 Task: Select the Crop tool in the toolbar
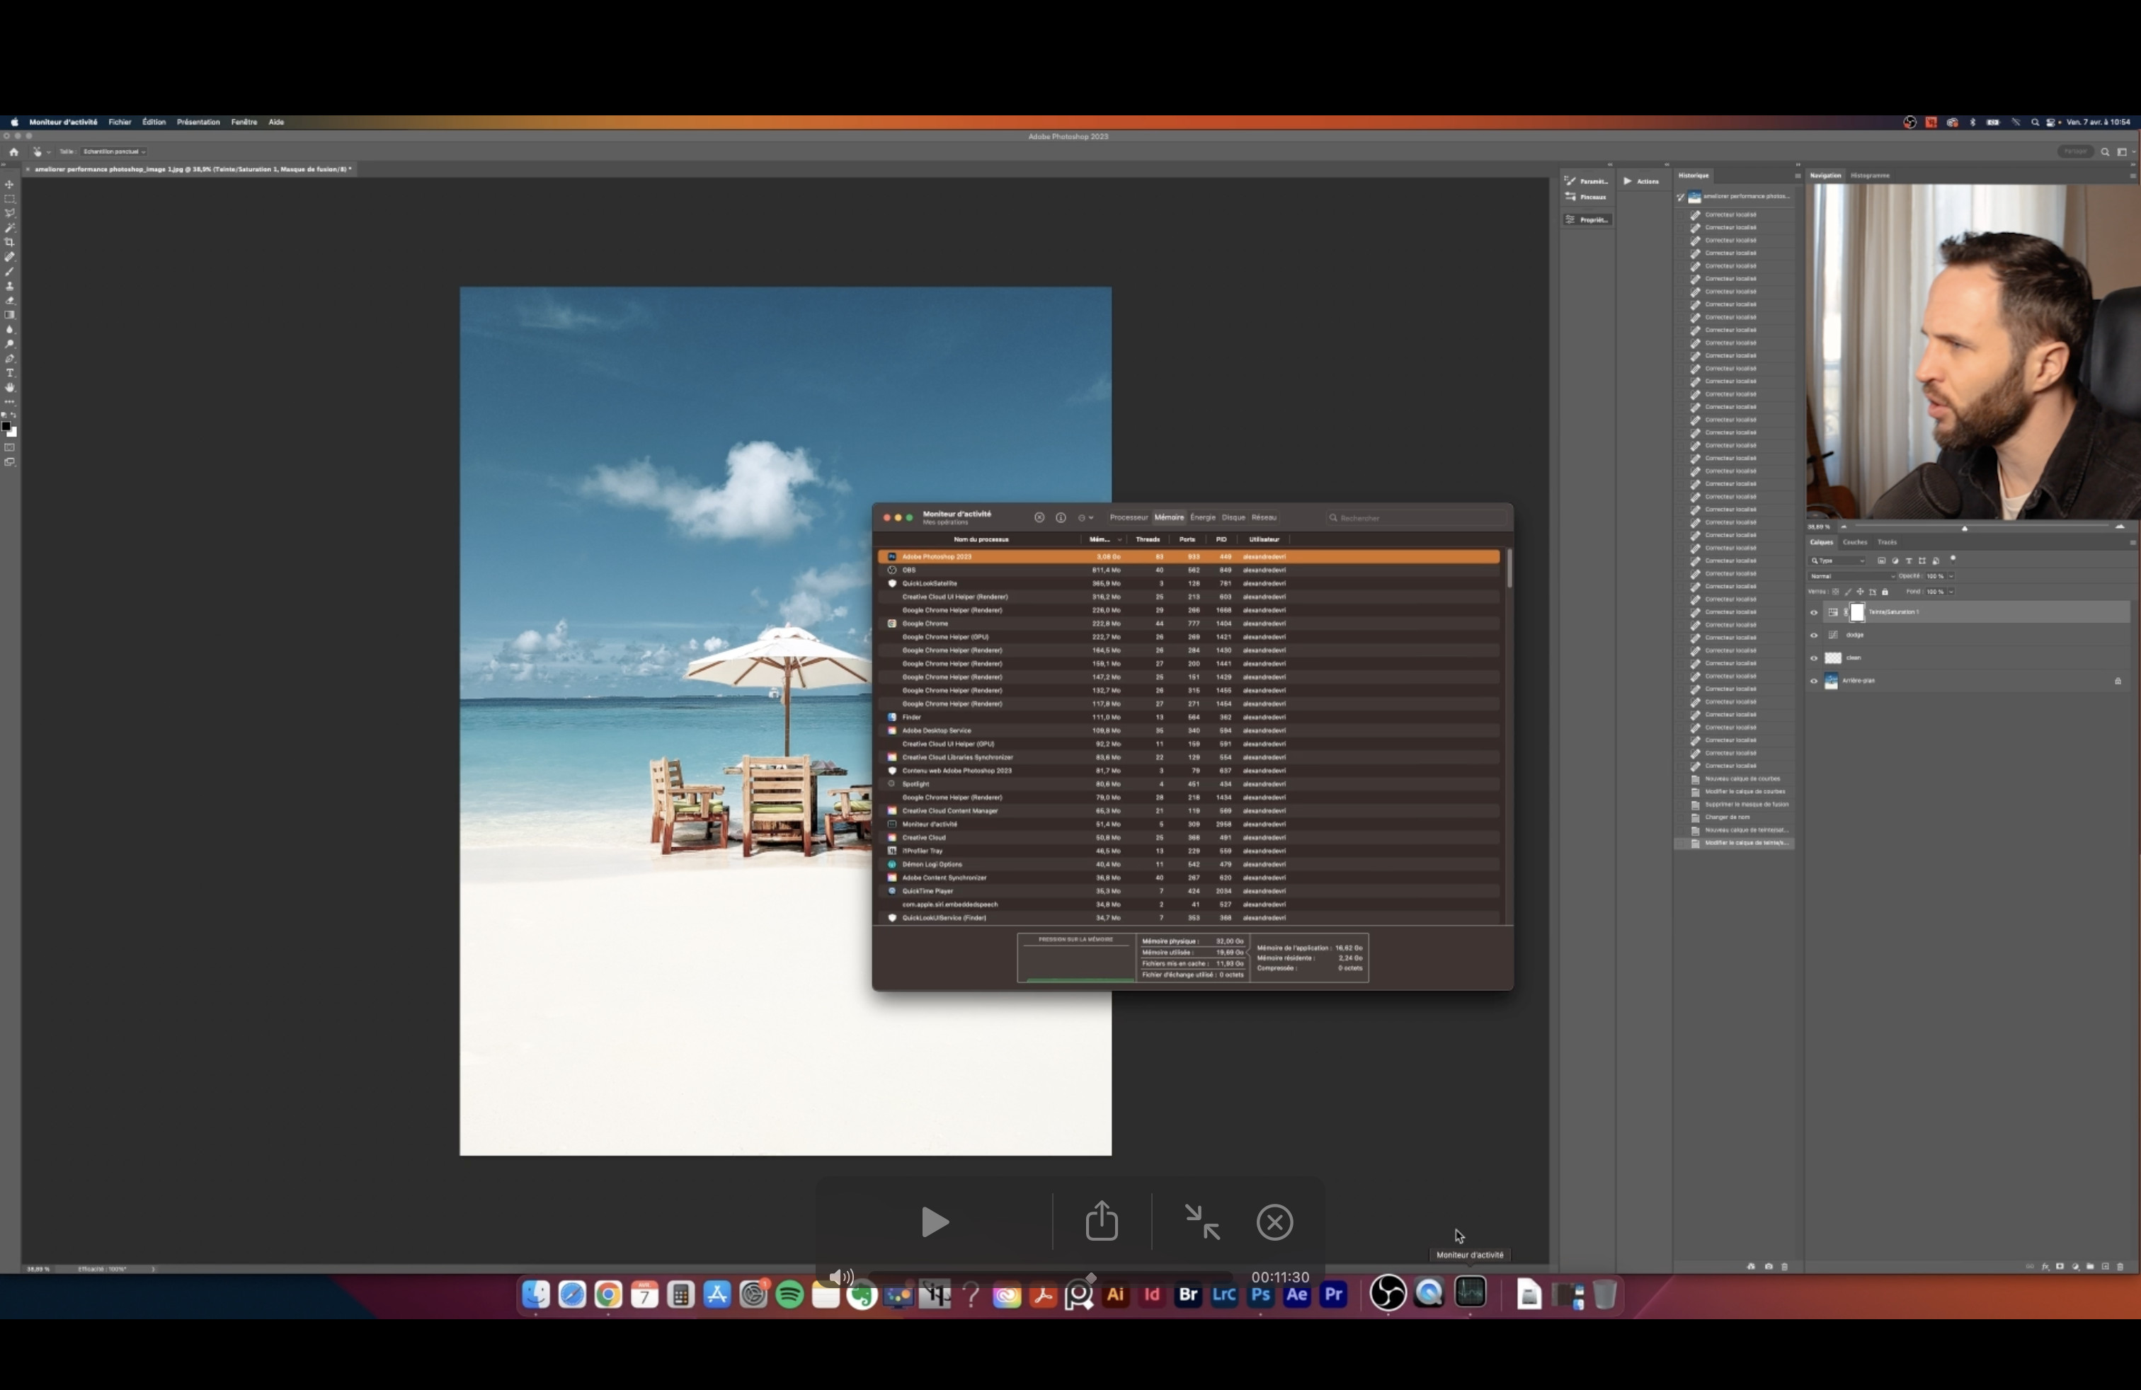point(10,243)
